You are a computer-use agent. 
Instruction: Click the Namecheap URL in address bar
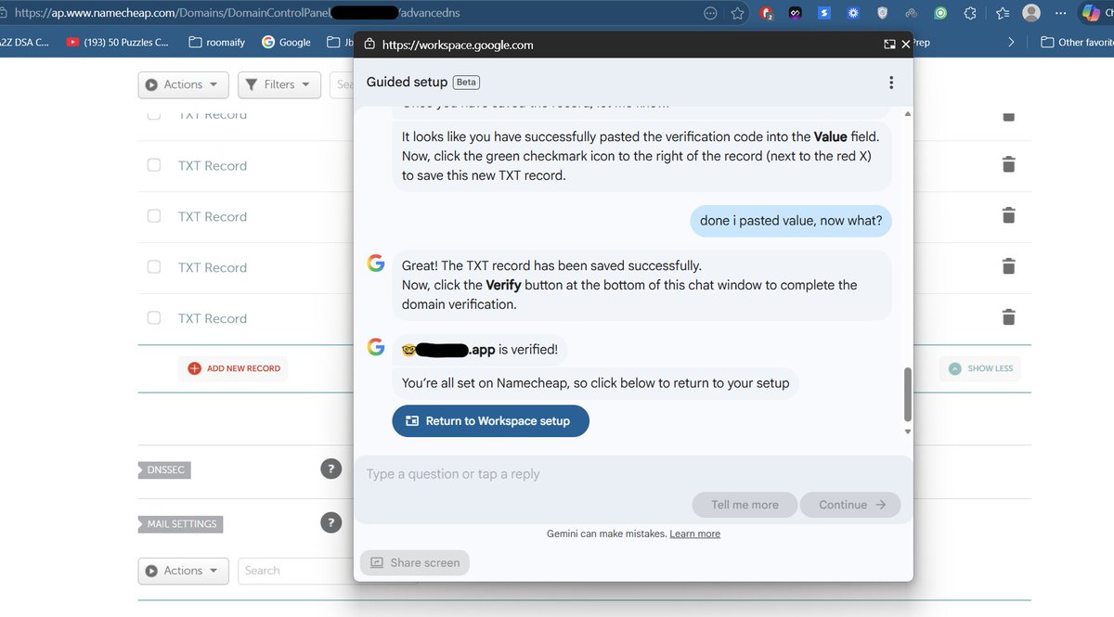(237, 13)
